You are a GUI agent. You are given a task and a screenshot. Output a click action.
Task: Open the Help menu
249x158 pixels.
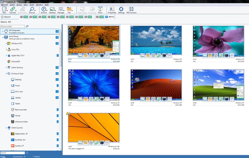(47, 5)
